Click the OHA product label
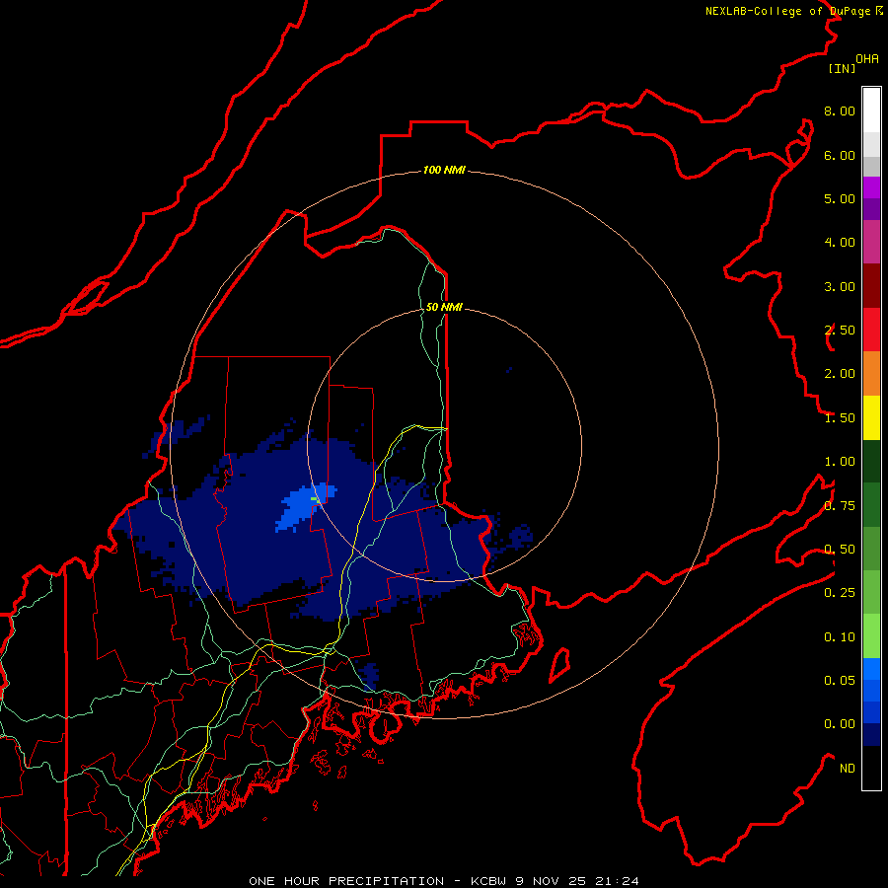This screenshot has width=888, height=888. [867, 59]
